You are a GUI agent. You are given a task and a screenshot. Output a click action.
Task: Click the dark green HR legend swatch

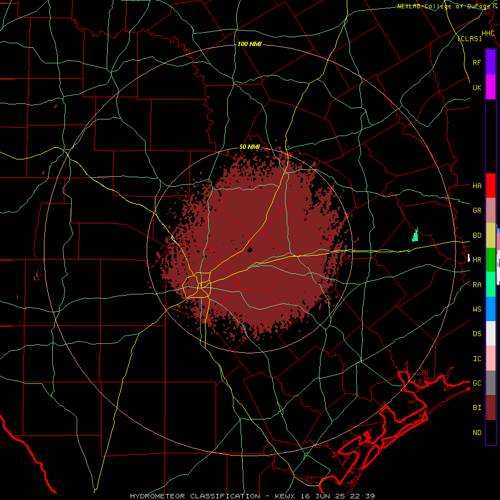491,260
